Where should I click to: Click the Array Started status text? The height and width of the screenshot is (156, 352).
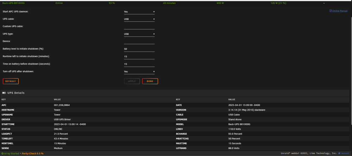click(x=12, y=154)
